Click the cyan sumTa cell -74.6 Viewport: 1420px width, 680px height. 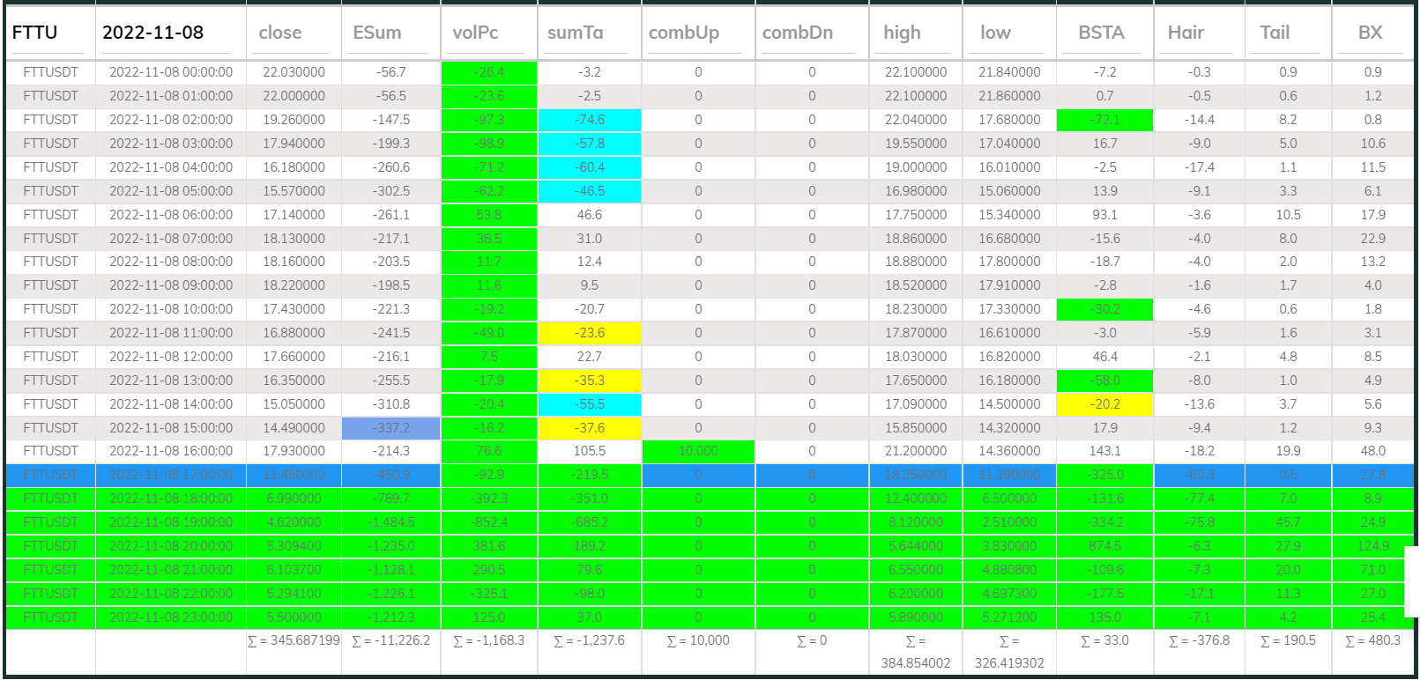point(590,120)
